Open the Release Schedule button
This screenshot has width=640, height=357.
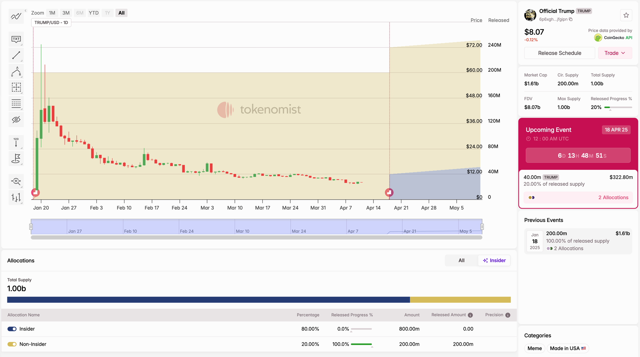point(559,53)
